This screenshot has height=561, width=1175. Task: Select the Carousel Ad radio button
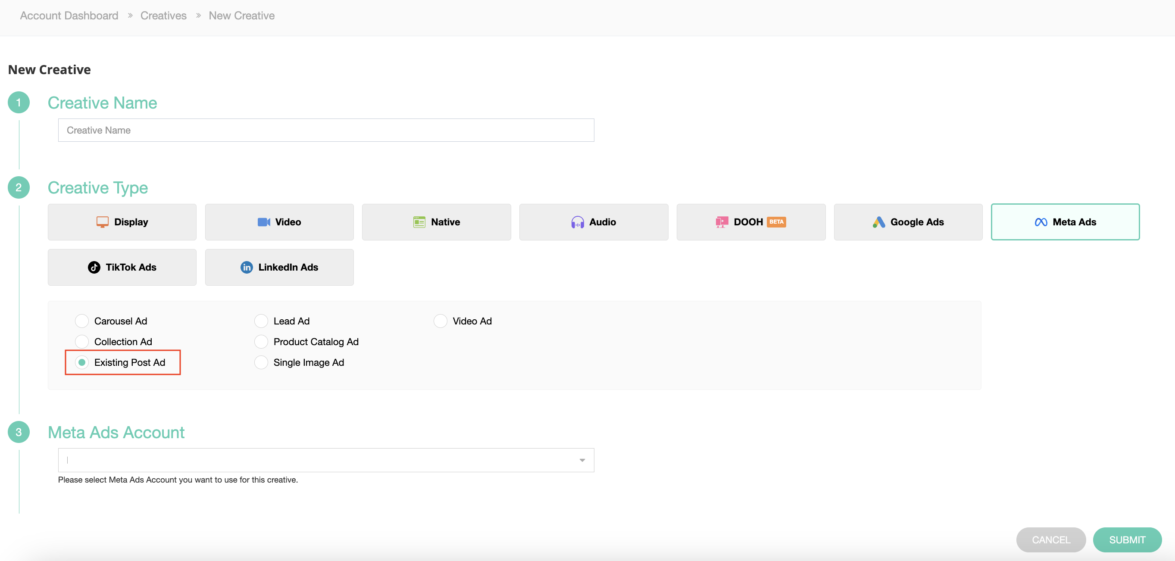81,321
